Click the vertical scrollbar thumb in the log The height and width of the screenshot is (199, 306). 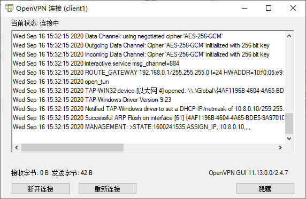pyautogui.click(x=289, y=123)
